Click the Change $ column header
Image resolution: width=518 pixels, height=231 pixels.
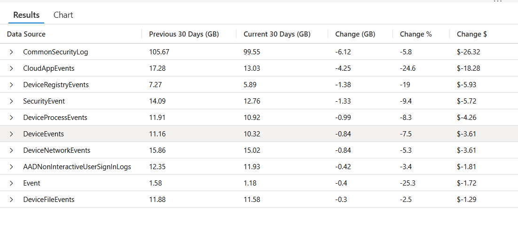[x=469, y=34]
